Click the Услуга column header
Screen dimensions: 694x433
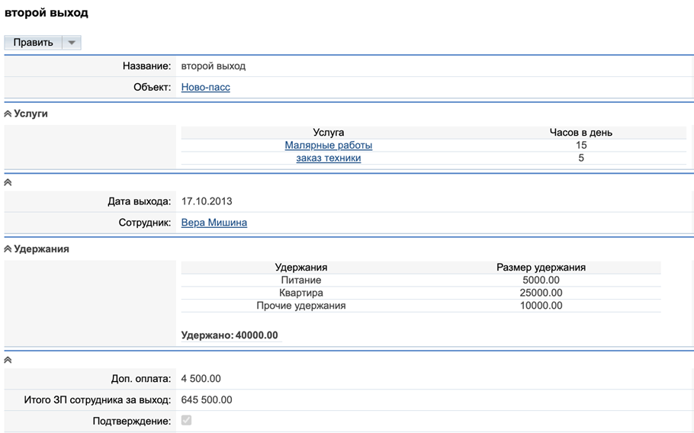(328, 133)
